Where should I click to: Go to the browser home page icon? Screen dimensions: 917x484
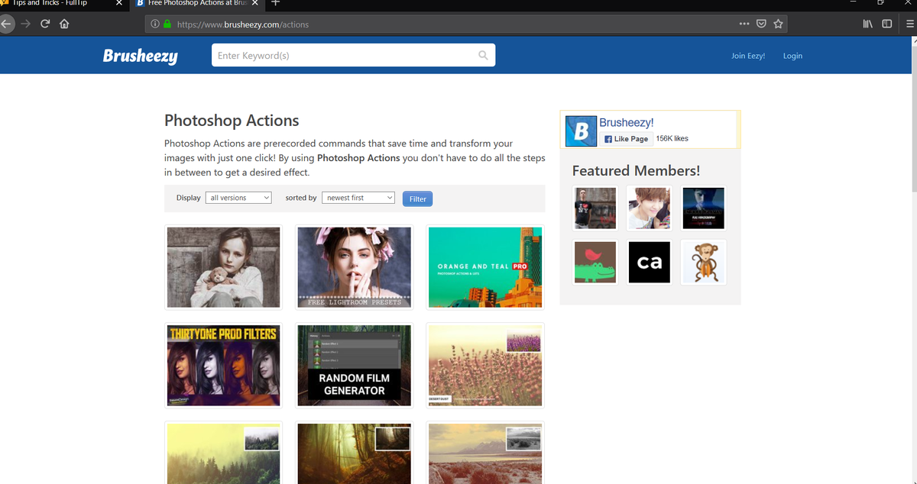pos(64,24)
